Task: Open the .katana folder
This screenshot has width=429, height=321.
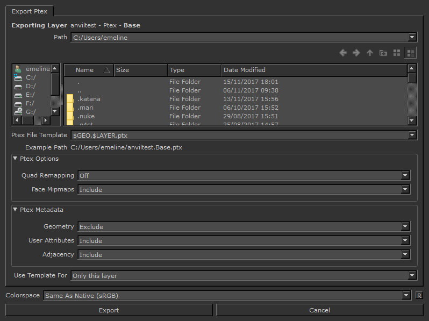Action: coord(89,99)
